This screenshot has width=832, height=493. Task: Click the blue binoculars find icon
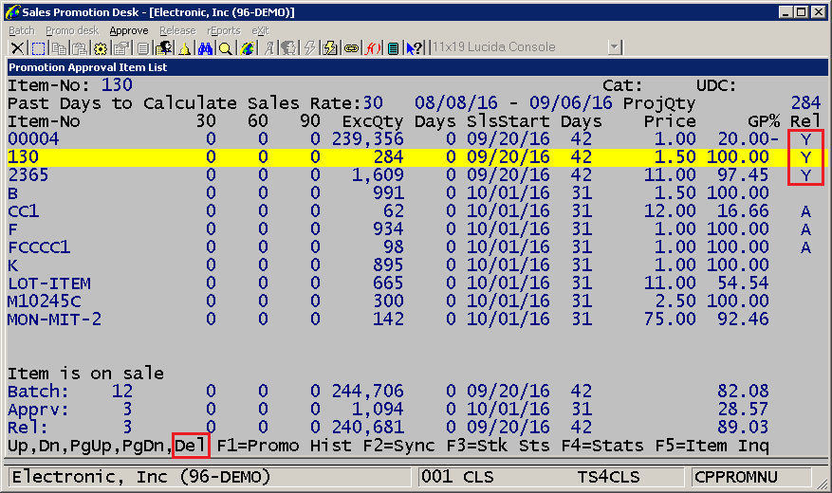pyautogui.click(x=205, y=48)
